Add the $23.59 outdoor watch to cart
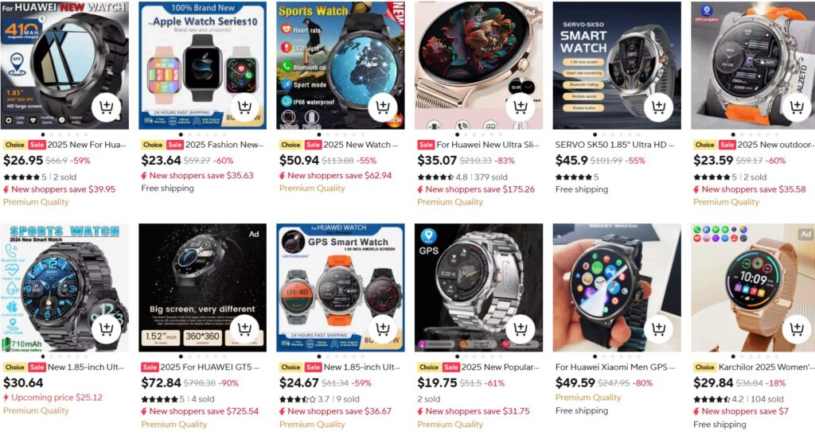Image resolution: width=815 pixels, height=435 pixels. pos(797,107)
